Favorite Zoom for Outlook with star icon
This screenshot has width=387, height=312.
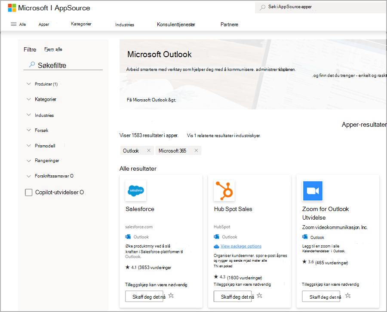(348, 296)
